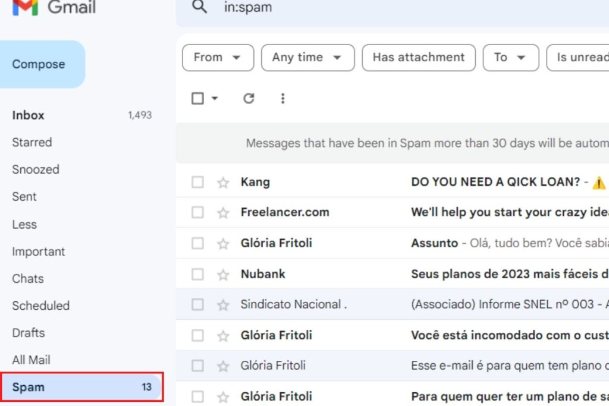Check the 'Esse e-mail é para quem' checkbox
The height and width of the screenshot is (406, 609).
click(x=197, y=365)
